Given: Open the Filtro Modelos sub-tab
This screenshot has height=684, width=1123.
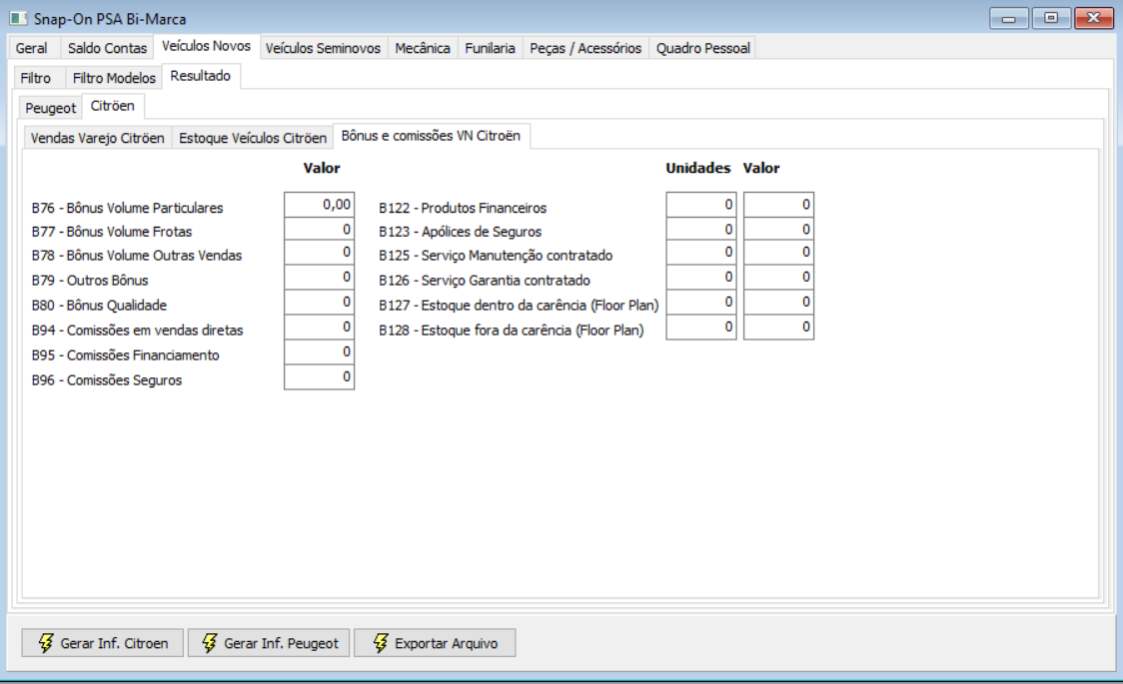Looking at the screenshot, I should point(114,78).
